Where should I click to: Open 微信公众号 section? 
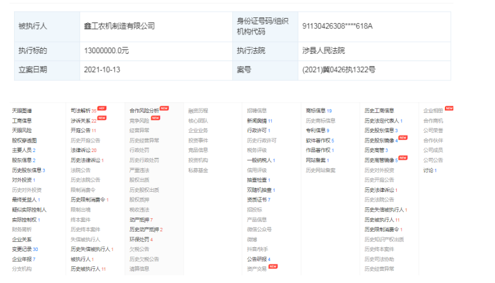tap(260, 230)
